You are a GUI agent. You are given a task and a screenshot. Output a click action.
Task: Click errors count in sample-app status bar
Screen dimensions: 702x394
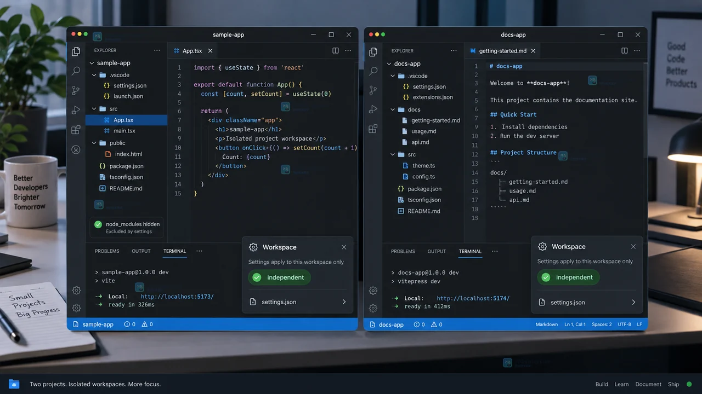tap(129, 325)
